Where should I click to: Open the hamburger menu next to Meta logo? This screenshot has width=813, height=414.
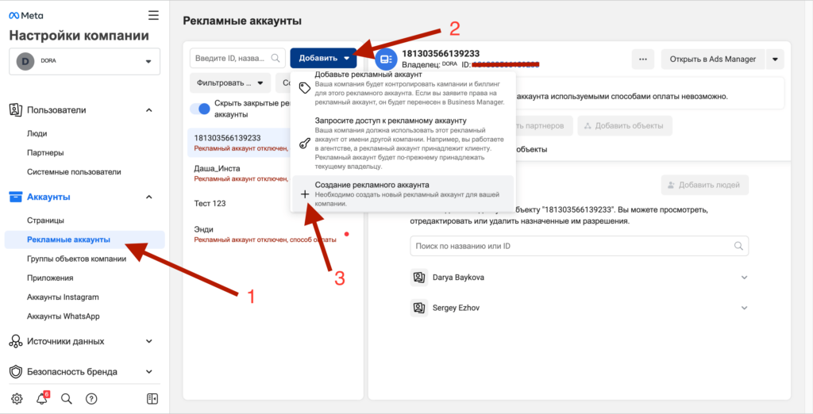click(153, 15)
